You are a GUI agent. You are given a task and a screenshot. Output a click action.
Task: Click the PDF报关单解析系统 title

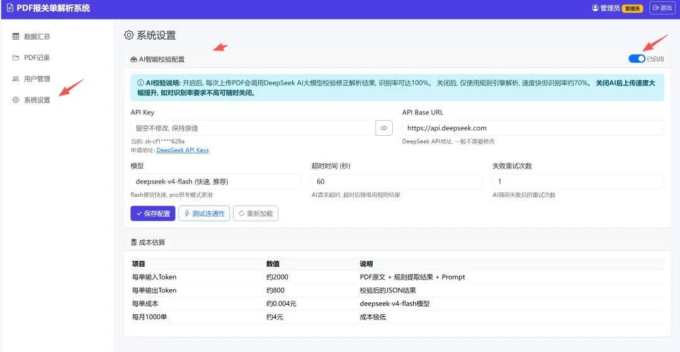point(54,8)
